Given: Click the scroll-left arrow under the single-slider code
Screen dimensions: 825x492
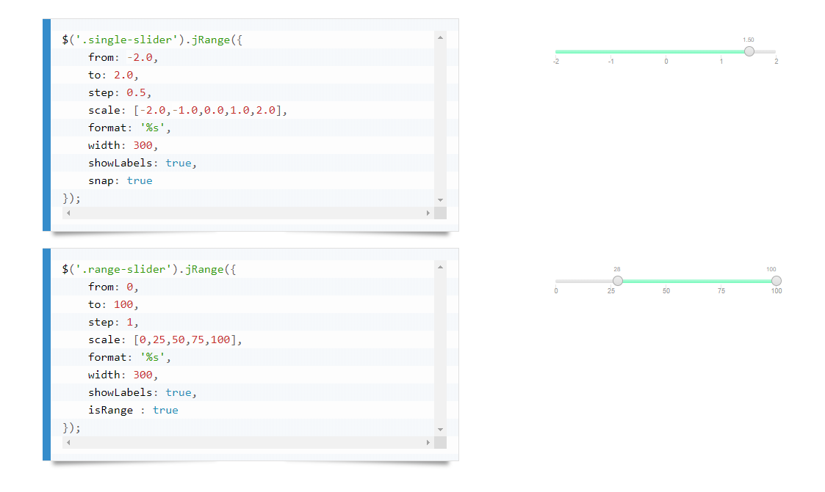Looking at the screenshot, I should 68,213.
